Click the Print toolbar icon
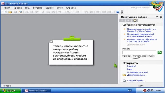This screenshot has width=165, height=93. [x=27, y=12]
